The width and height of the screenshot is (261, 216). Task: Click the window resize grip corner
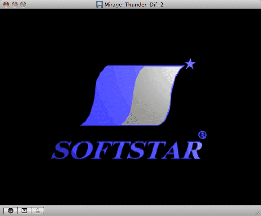tap(257, 212)
